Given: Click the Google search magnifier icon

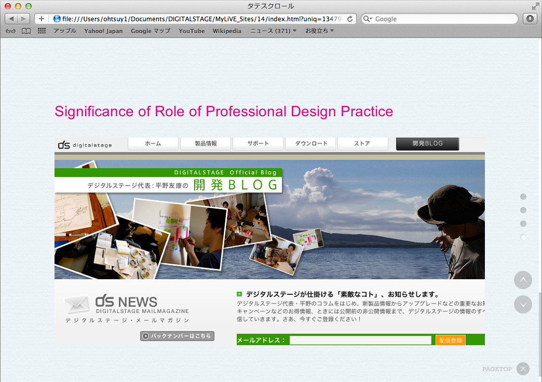Looking at the screenshot, I should click(x=367, y=19).
